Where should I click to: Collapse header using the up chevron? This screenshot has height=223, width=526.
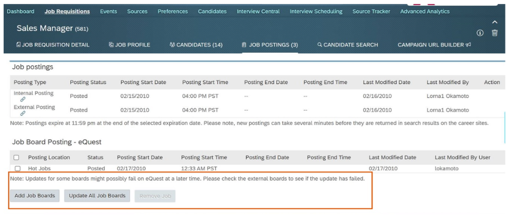pyautogui.click(x=495, y=22)
